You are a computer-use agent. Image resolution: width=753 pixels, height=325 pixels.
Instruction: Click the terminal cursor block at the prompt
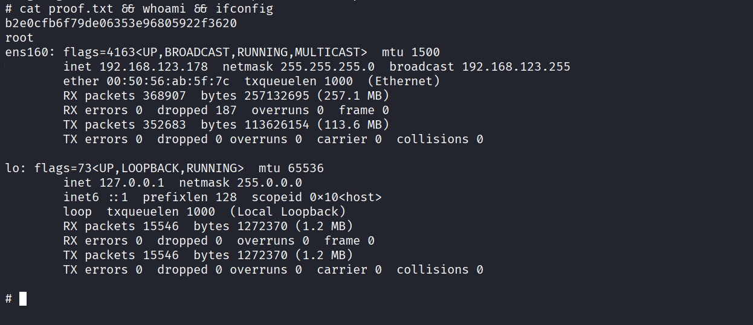point(23,298)
